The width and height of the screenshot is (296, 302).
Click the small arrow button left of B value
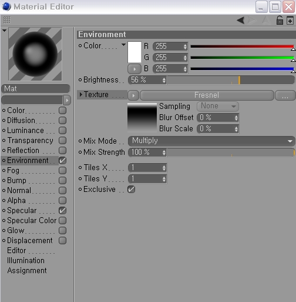pyautogui.click(x=134, y=69)
